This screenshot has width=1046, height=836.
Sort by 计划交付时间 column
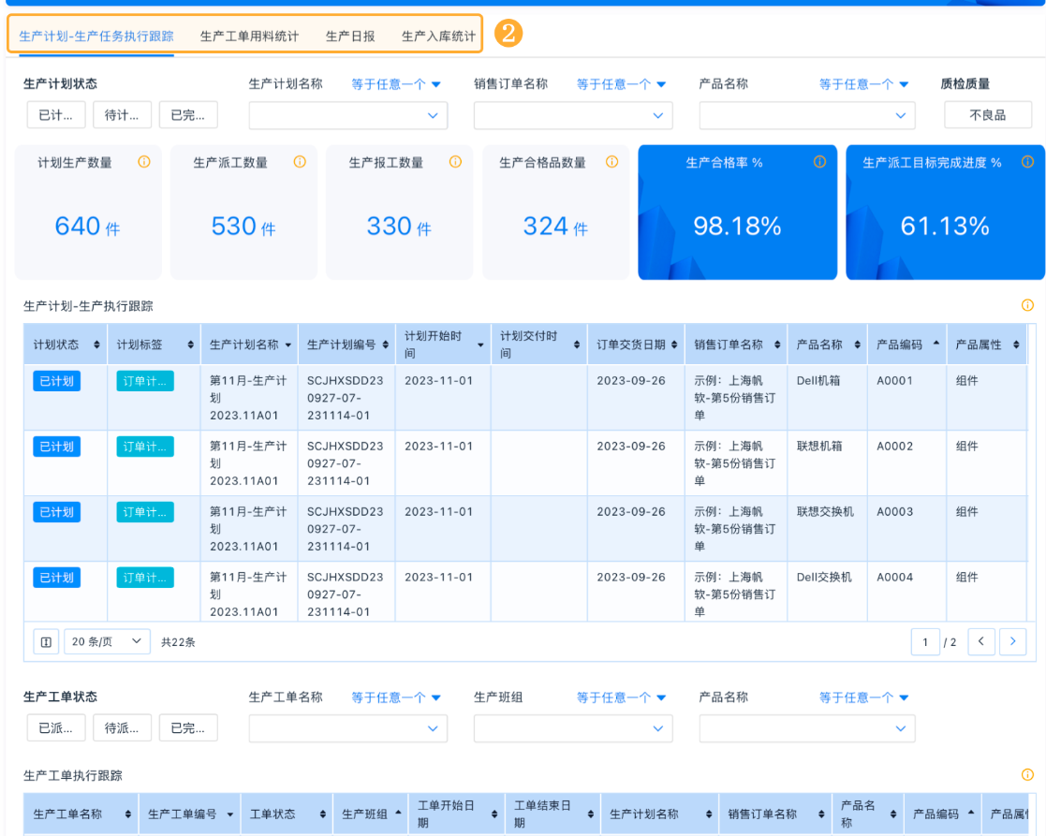coord(577,345)
